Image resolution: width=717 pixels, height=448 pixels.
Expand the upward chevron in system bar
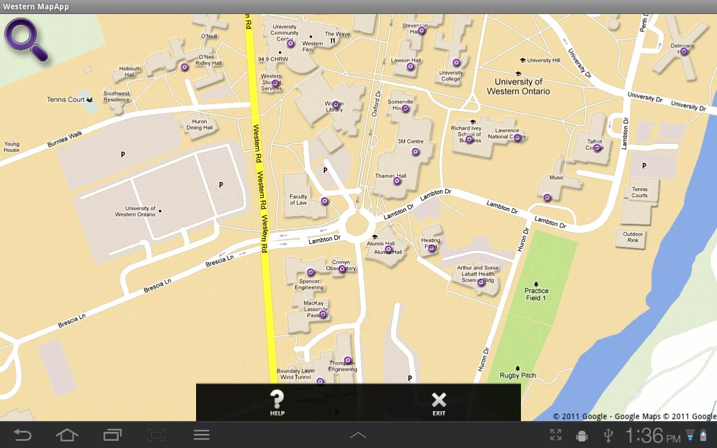tap(358, 435)
